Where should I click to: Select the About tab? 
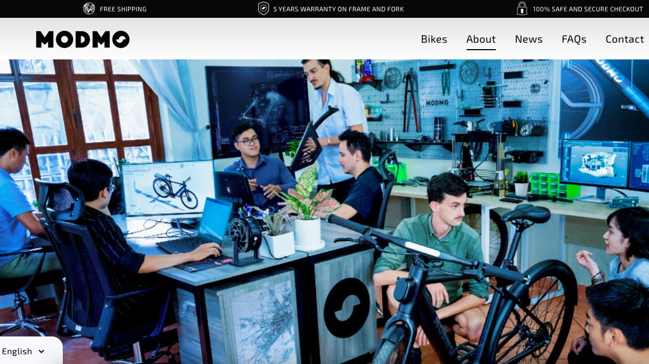click(x=481, y=39)
